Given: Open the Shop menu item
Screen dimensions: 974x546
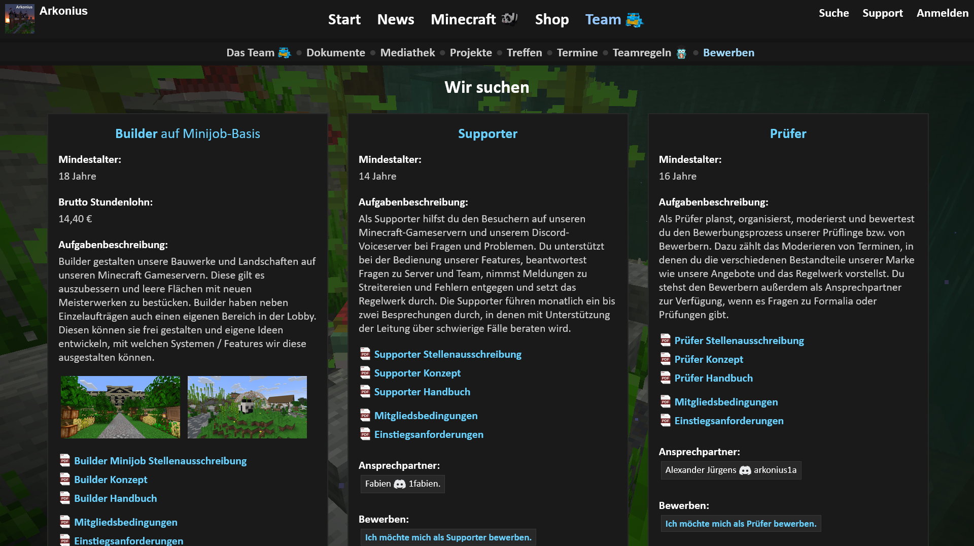Looking at the screenshot, I should (x=551, y=19).
